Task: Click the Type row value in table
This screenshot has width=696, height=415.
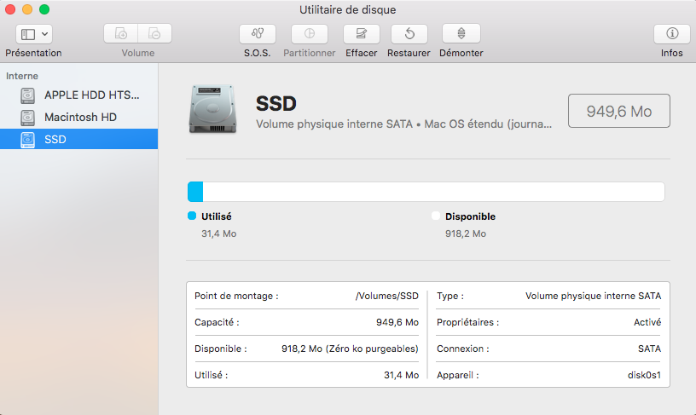Action: pos(593,296)
